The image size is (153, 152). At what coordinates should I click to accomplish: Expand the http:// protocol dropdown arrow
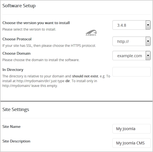pyautogui.click(x=148, y=41)
